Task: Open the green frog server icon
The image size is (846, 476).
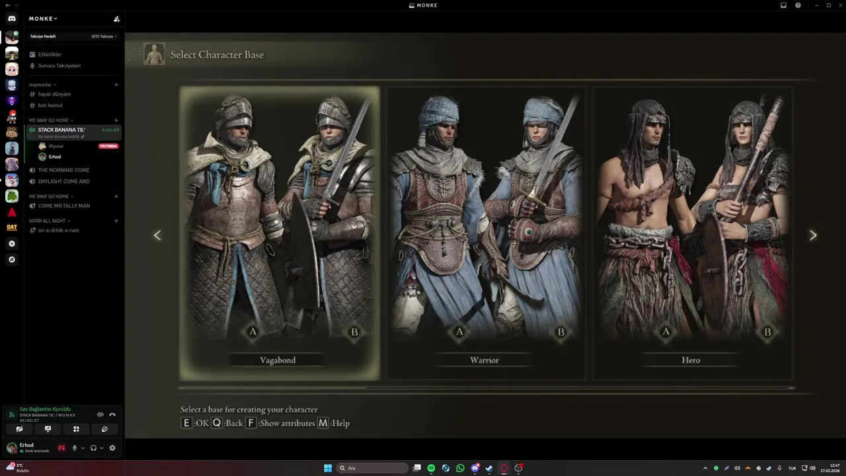Action: tap(12, 196)
